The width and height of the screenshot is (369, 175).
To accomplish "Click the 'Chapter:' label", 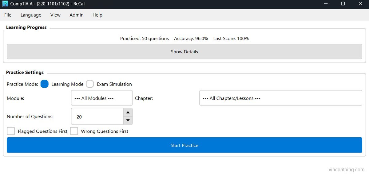I will 144,98.
